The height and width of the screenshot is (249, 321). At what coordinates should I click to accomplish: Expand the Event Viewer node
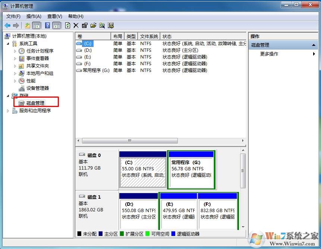15,59
